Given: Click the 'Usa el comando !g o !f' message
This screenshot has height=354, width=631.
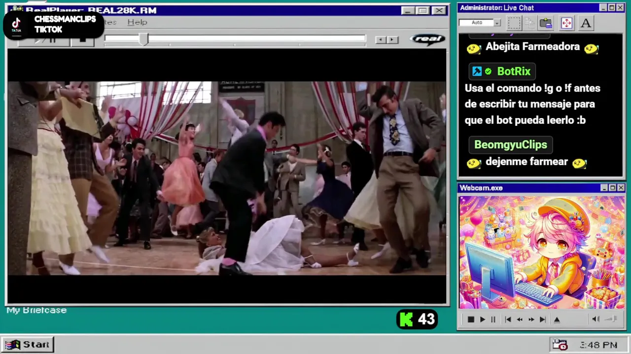Looking at the screenshot, I should click(532, 104).
